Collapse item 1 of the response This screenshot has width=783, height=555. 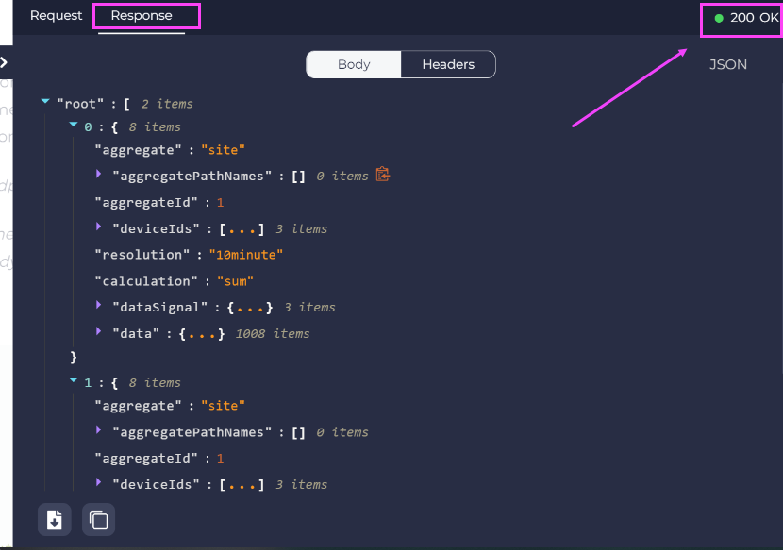pos(74,379)
